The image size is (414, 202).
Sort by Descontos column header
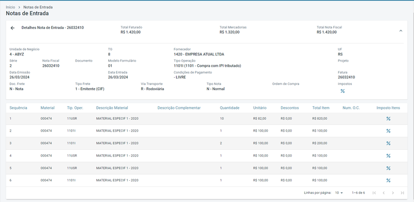(x=290, y=108)
